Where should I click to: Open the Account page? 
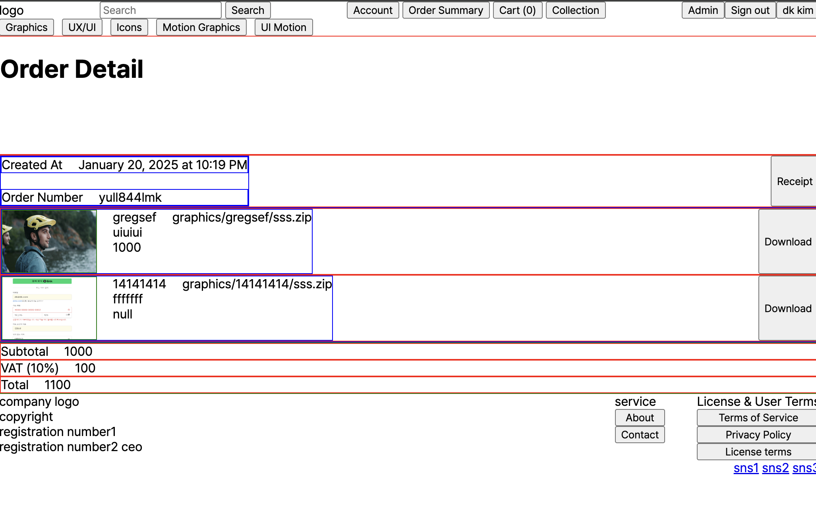click(x=373, y=10)
